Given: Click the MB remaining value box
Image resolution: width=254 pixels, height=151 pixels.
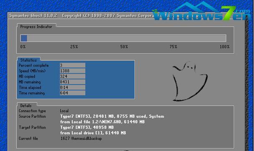Looking at the screenshot, I should click(72, 82).
